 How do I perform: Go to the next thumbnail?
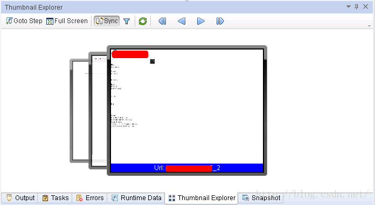pyautogui.click(x=200, y=22)
